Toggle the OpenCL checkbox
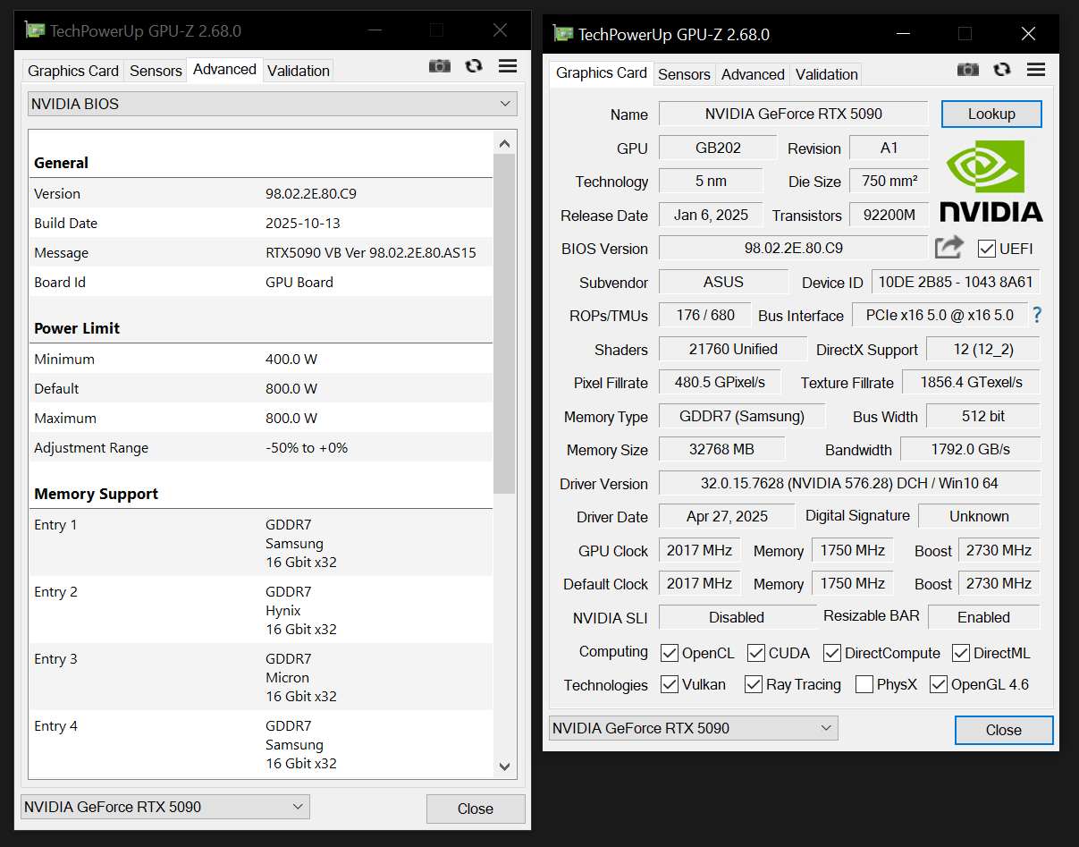Image resolution: width=1079 pixels, height=847 pixels. click(669, 653)
